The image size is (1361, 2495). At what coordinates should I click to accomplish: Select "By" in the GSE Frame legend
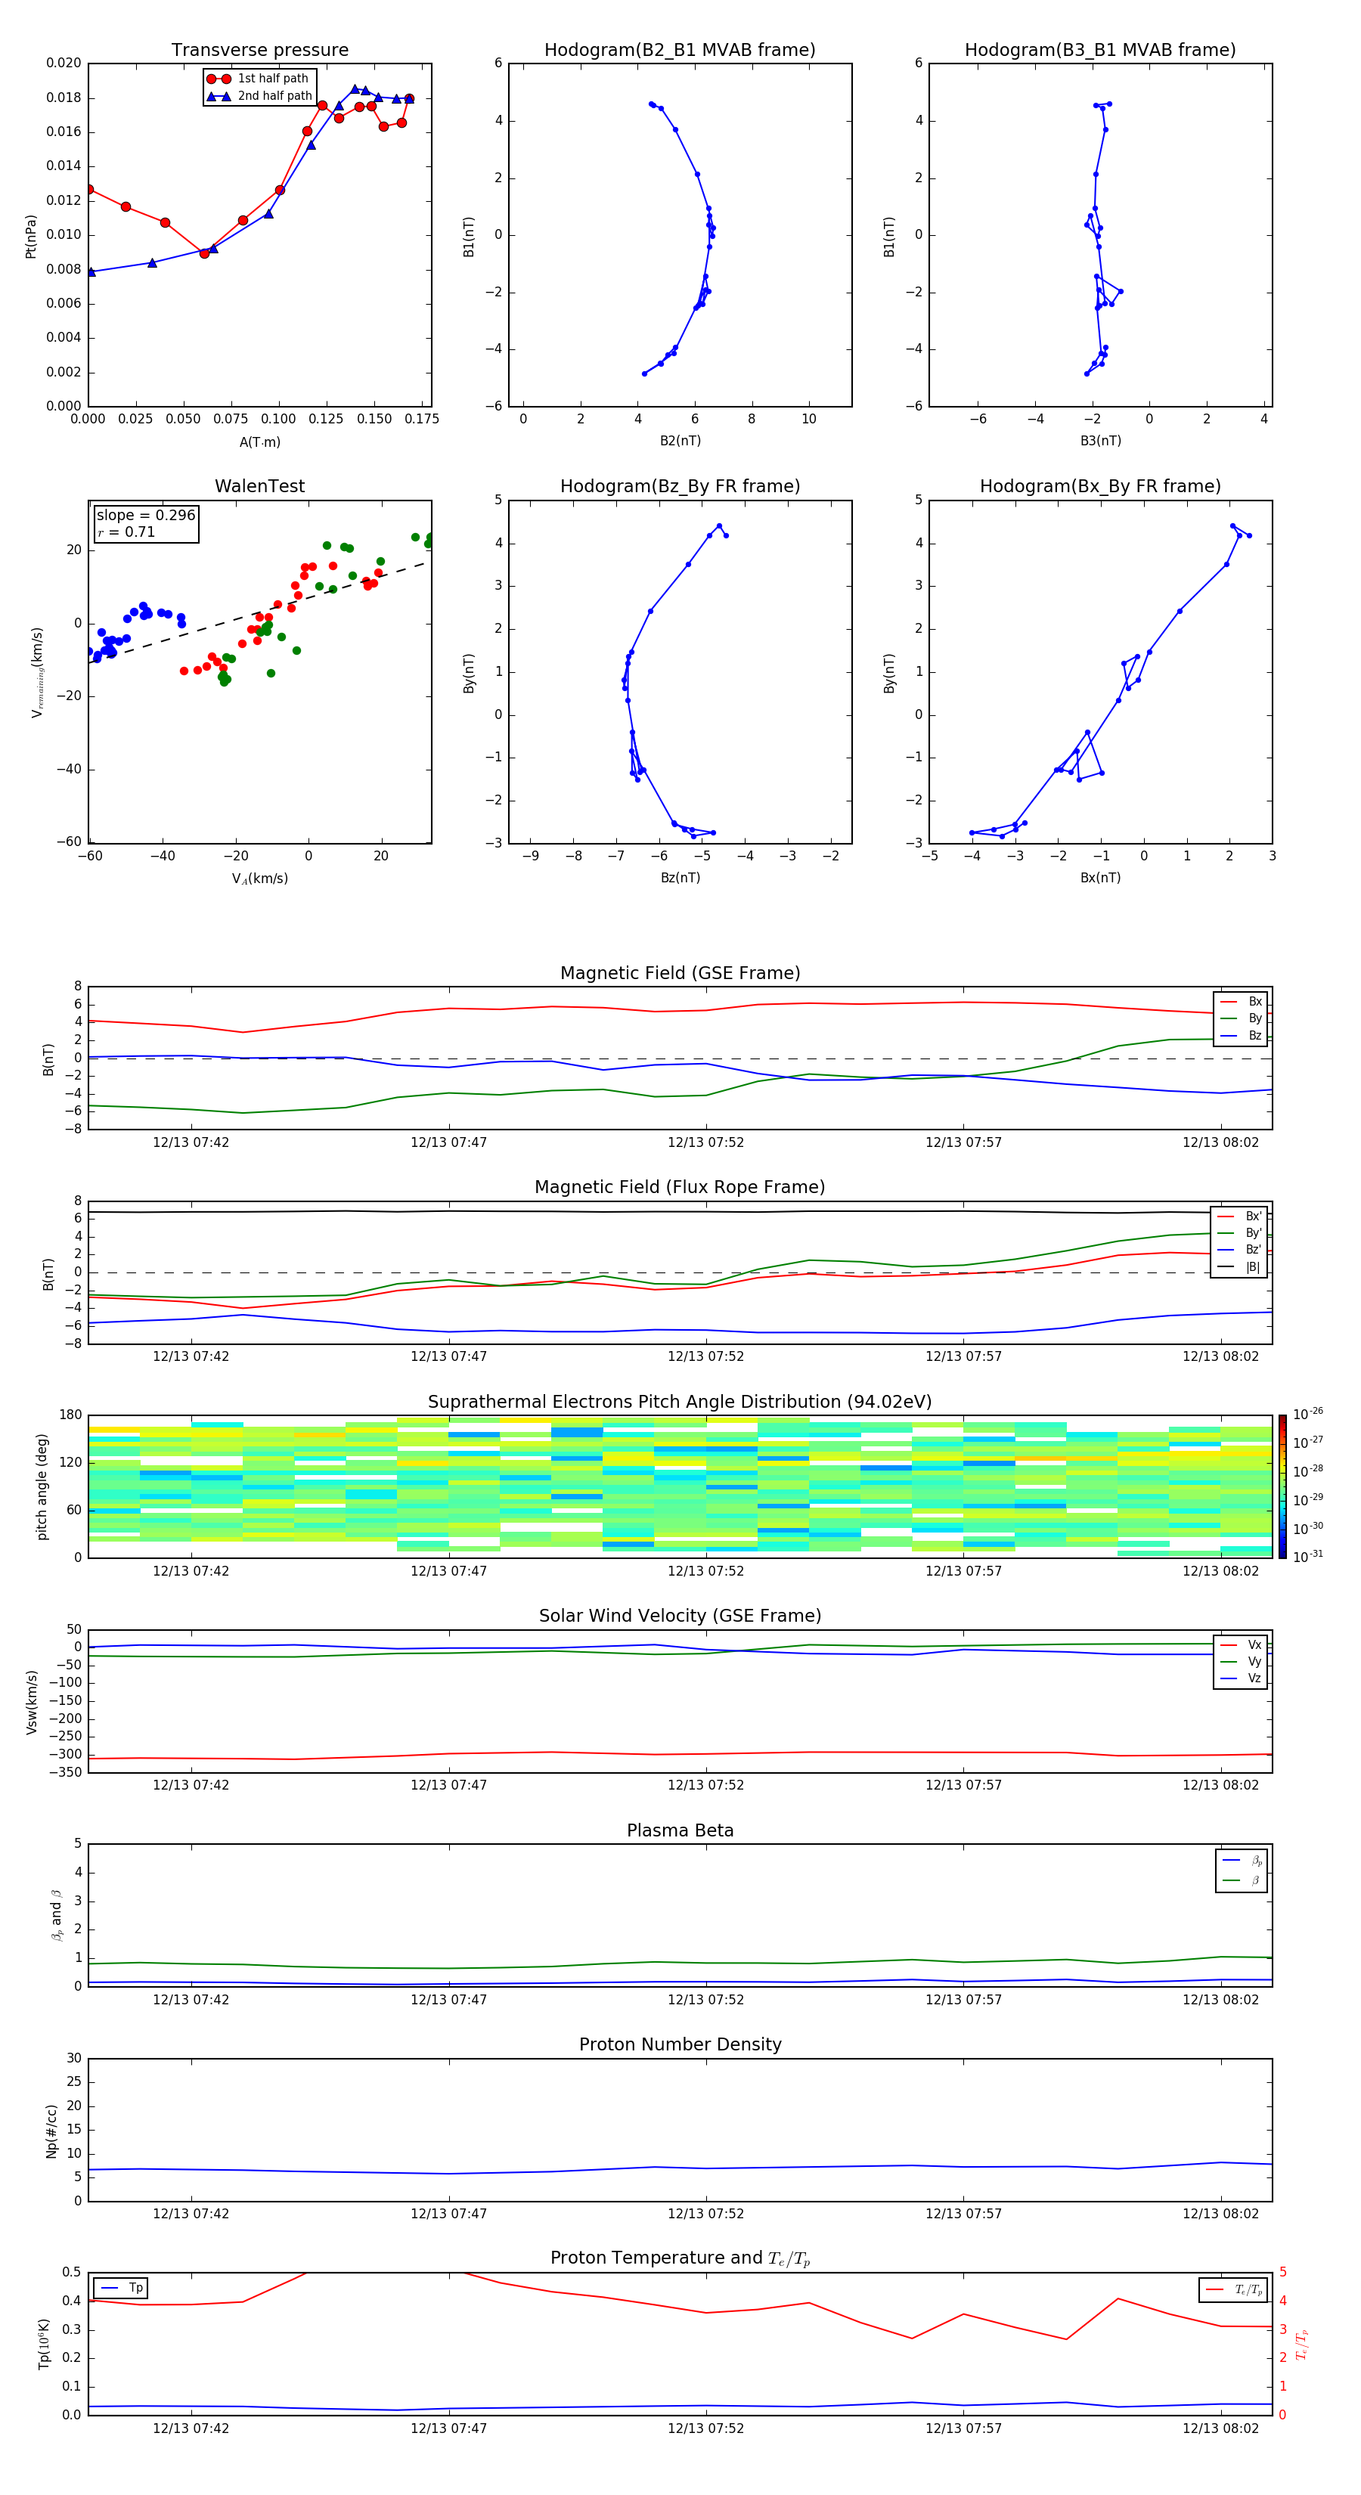click(1241, 1018)
